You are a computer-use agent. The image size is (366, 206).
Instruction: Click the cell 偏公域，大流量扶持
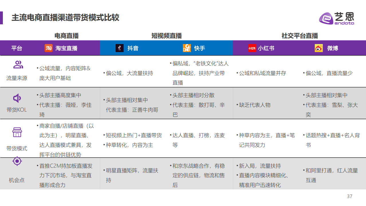click(128, 73)
